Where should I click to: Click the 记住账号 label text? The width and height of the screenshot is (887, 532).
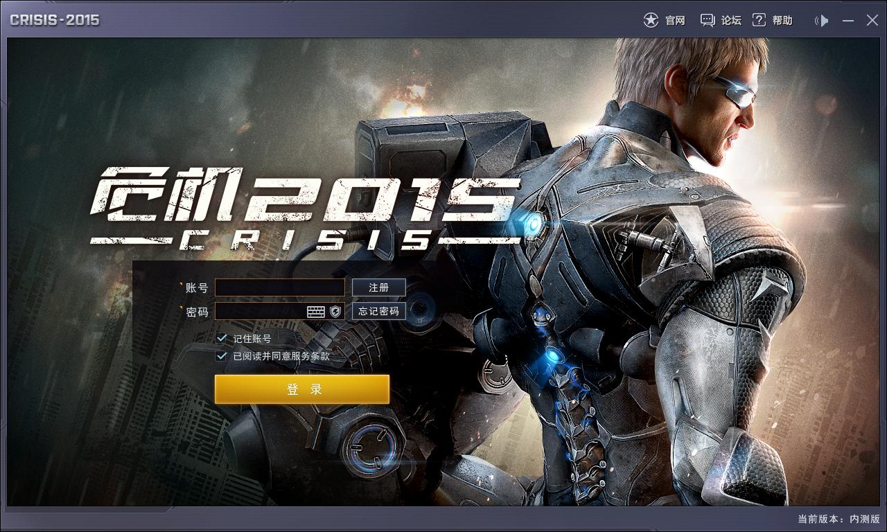pos(252,339)
